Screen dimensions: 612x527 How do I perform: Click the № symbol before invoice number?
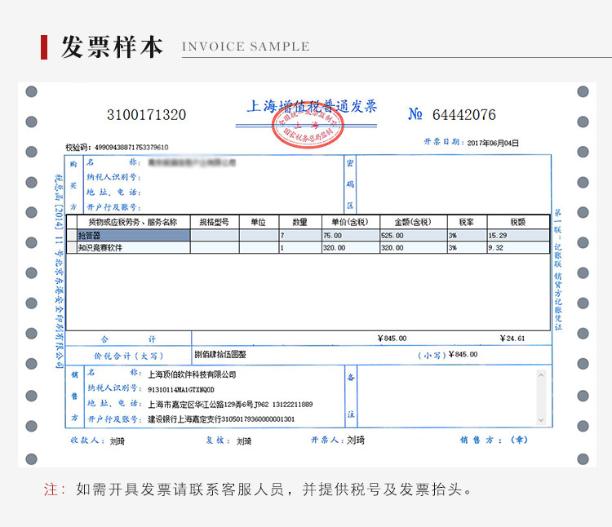point(415,115)
